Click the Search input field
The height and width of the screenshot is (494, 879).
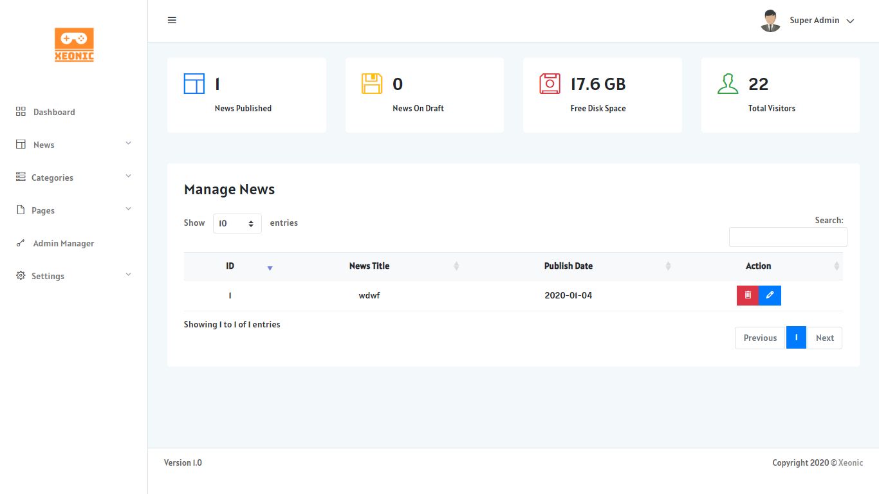(788, 237)
